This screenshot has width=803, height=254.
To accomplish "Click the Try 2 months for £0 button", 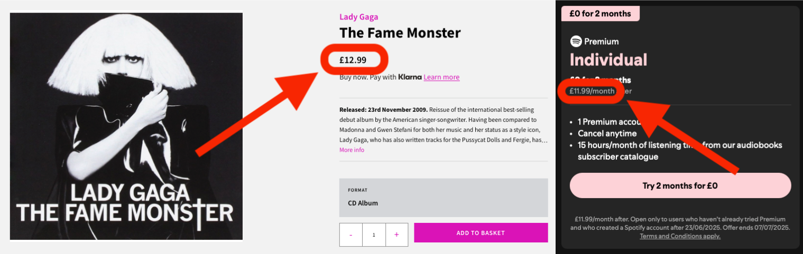I will (680, 185).
